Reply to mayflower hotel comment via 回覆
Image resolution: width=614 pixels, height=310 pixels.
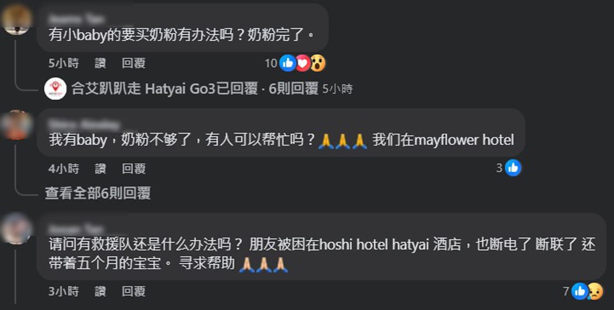[134, 168]
